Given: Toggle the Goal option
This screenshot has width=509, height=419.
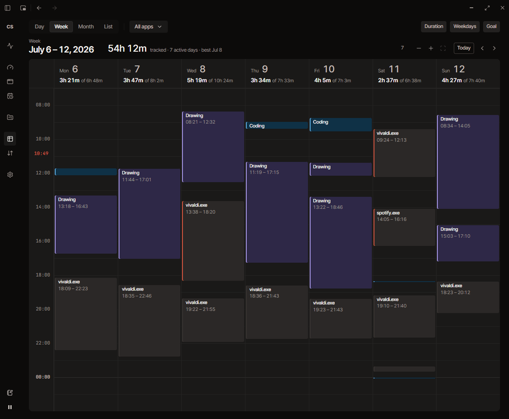Looking at the screenshot, I should tap(491, 27).
